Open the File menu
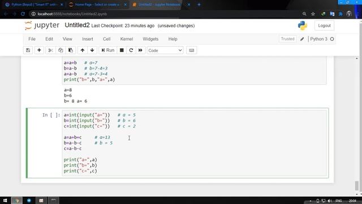This screenshot has width=362, height=204. coord(32,39)
